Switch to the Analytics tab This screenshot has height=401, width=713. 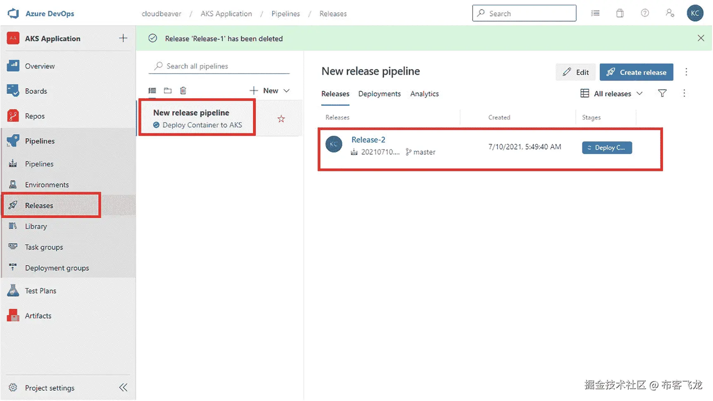point(424,94)
